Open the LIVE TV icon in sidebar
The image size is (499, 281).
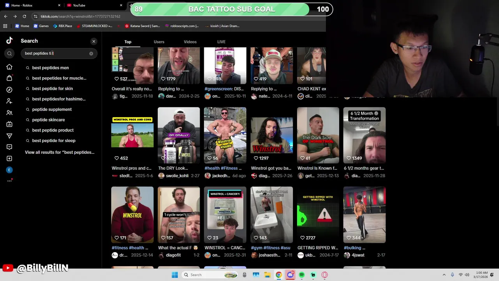[x=9, y=124]
